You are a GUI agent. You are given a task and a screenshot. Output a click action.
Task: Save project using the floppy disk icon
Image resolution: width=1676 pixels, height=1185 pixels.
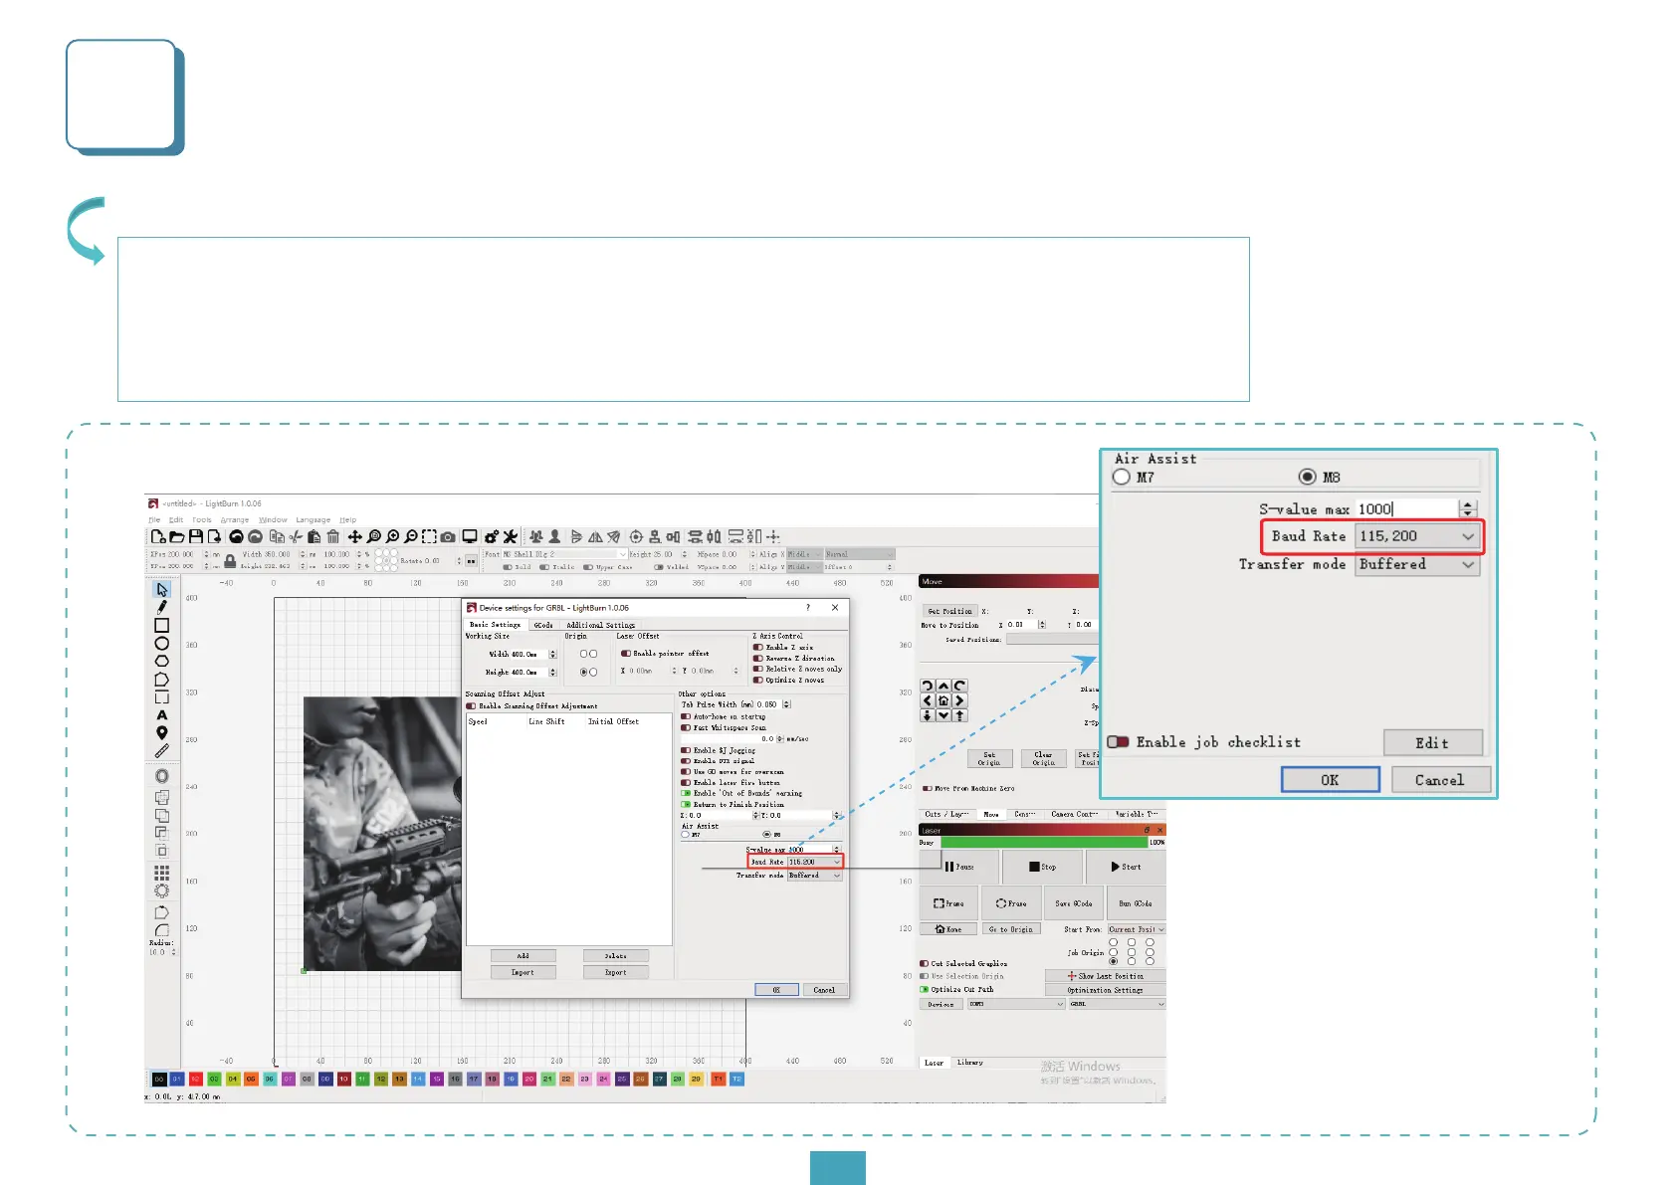[x=196, y=536]
